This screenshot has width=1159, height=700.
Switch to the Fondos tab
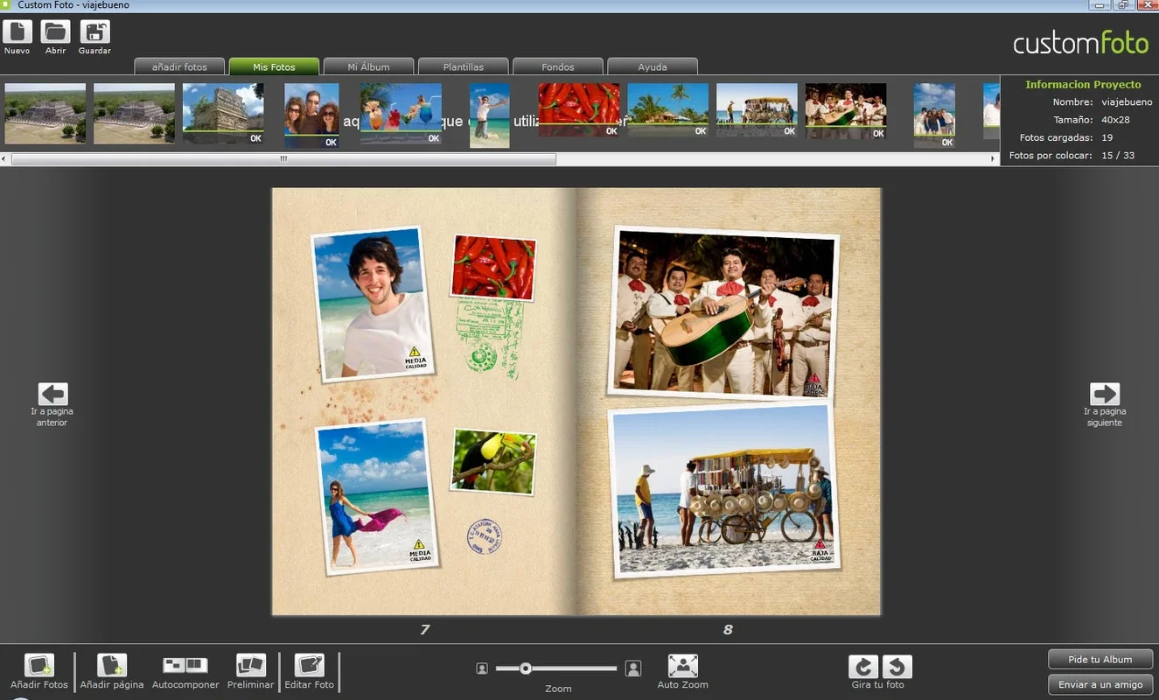[557, 66]
